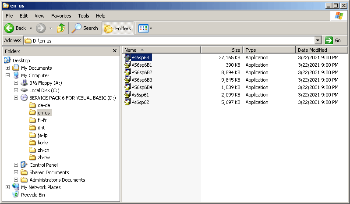Open the de-de folder icon

click(x=32, y=105)
